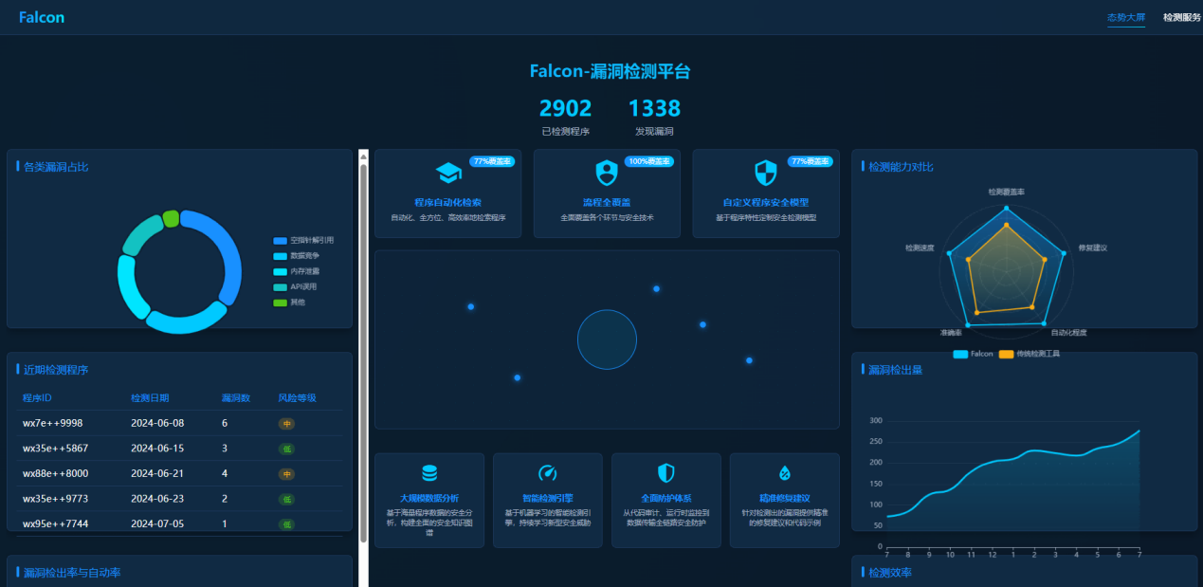Click the user shield icon above 流程全覆盖
1203x587 pixels.
606,174
